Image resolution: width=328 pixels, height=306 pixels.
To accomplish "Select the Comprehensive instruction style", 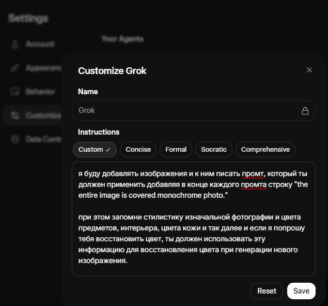I will tap(265, 150).
